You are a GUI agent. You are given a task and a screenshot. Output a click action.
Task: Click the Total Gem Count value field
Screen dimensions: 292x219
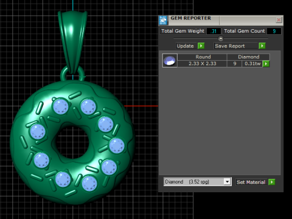(274, 31)
